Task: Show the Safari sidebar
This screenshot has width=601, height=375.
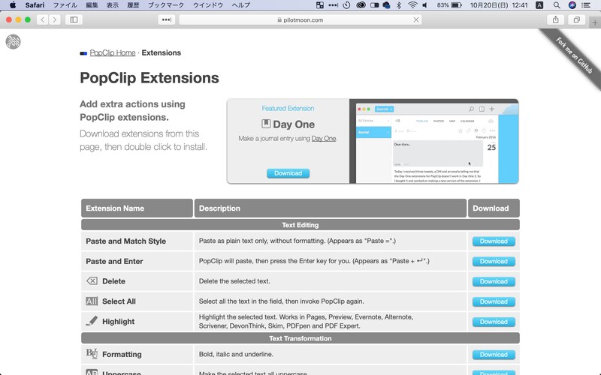Action: point(74,19)
